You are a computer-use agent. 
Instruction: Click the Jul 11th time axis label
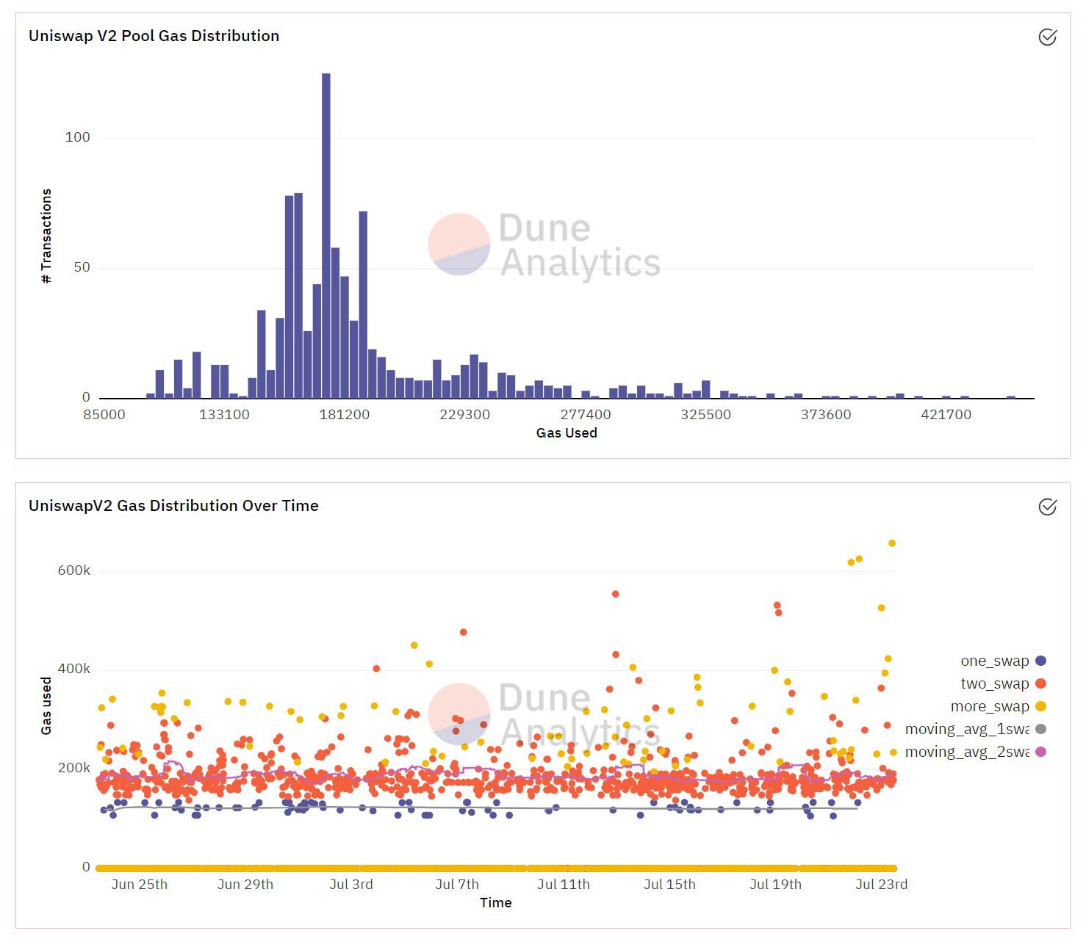coord(564,885)
